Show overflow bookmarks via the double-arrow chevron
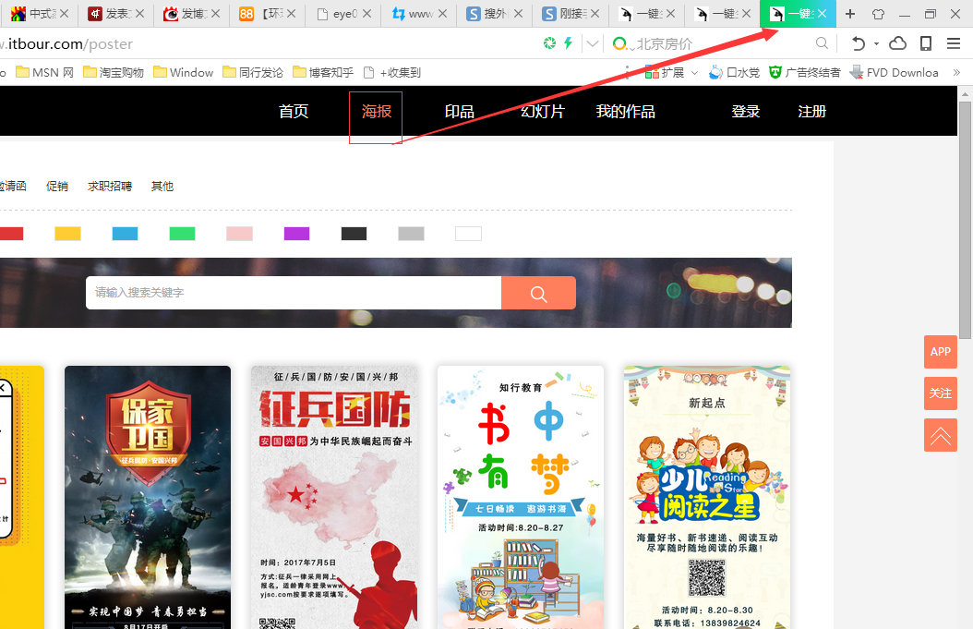 tap(958, 72)
